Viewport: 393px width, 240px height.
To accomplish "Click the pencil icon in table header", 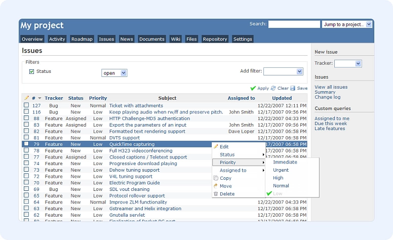I will (x=26, y=98).
